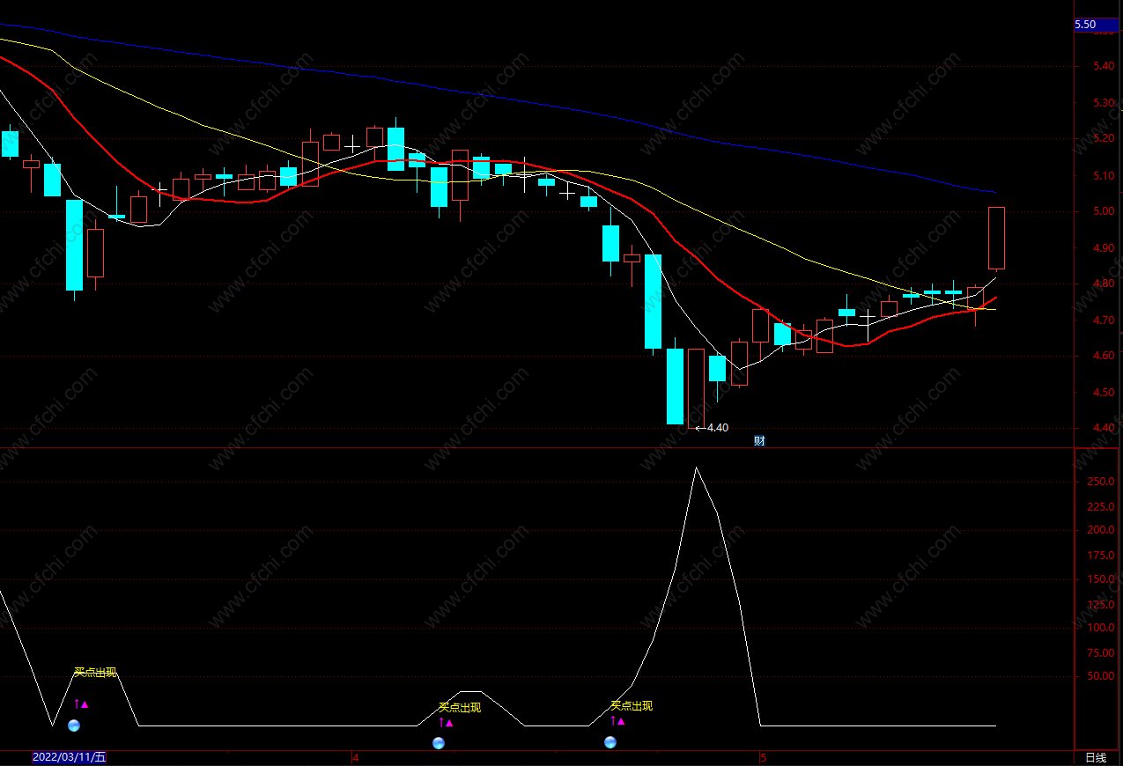Screen dimensions: 1123x766
Task: Click month marker 5 on the time axis
Action: coord(764,757)
